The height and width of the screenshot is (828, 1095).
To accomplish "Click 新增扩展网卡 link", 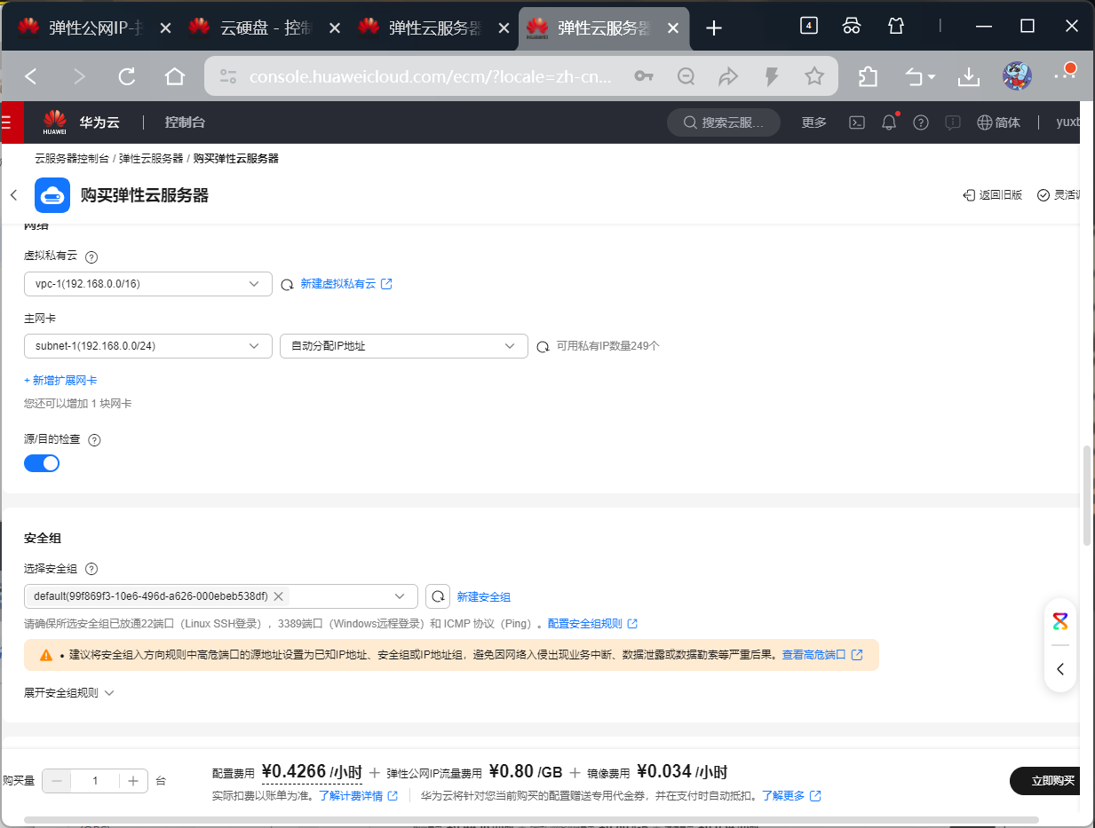I will pyautogui.click(x=60, y=381).
